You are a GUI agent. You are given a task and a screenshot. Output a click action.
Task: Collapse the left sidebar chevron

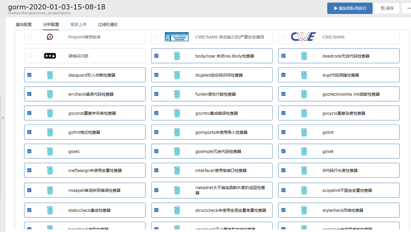(3, 118)
